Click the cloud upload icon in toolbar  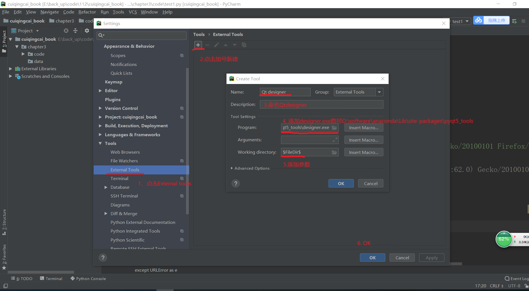(478, 21)
